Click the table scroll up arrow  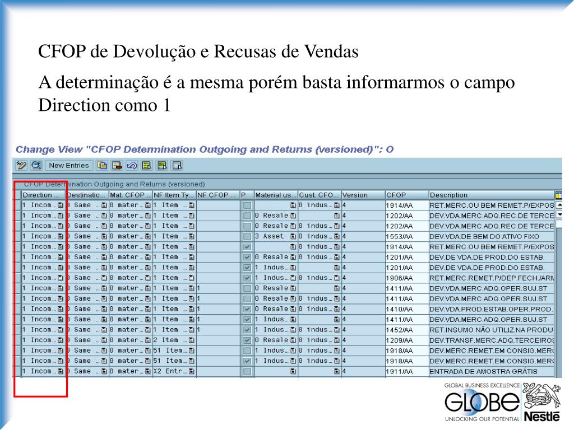coord(559,205)
